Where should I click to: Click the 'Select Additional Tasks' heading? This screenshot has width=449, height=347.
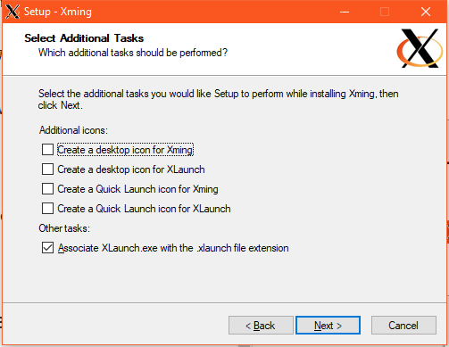click(x=84, y=38)
